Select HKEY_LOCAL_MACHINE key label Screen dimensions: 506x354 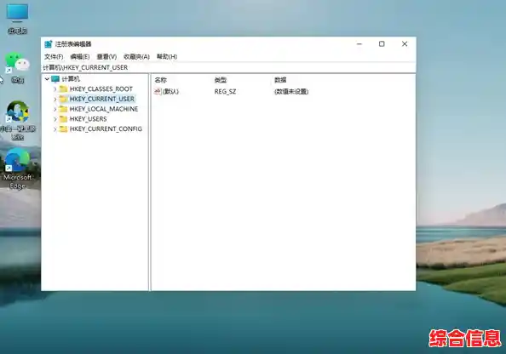pos(104,109)
